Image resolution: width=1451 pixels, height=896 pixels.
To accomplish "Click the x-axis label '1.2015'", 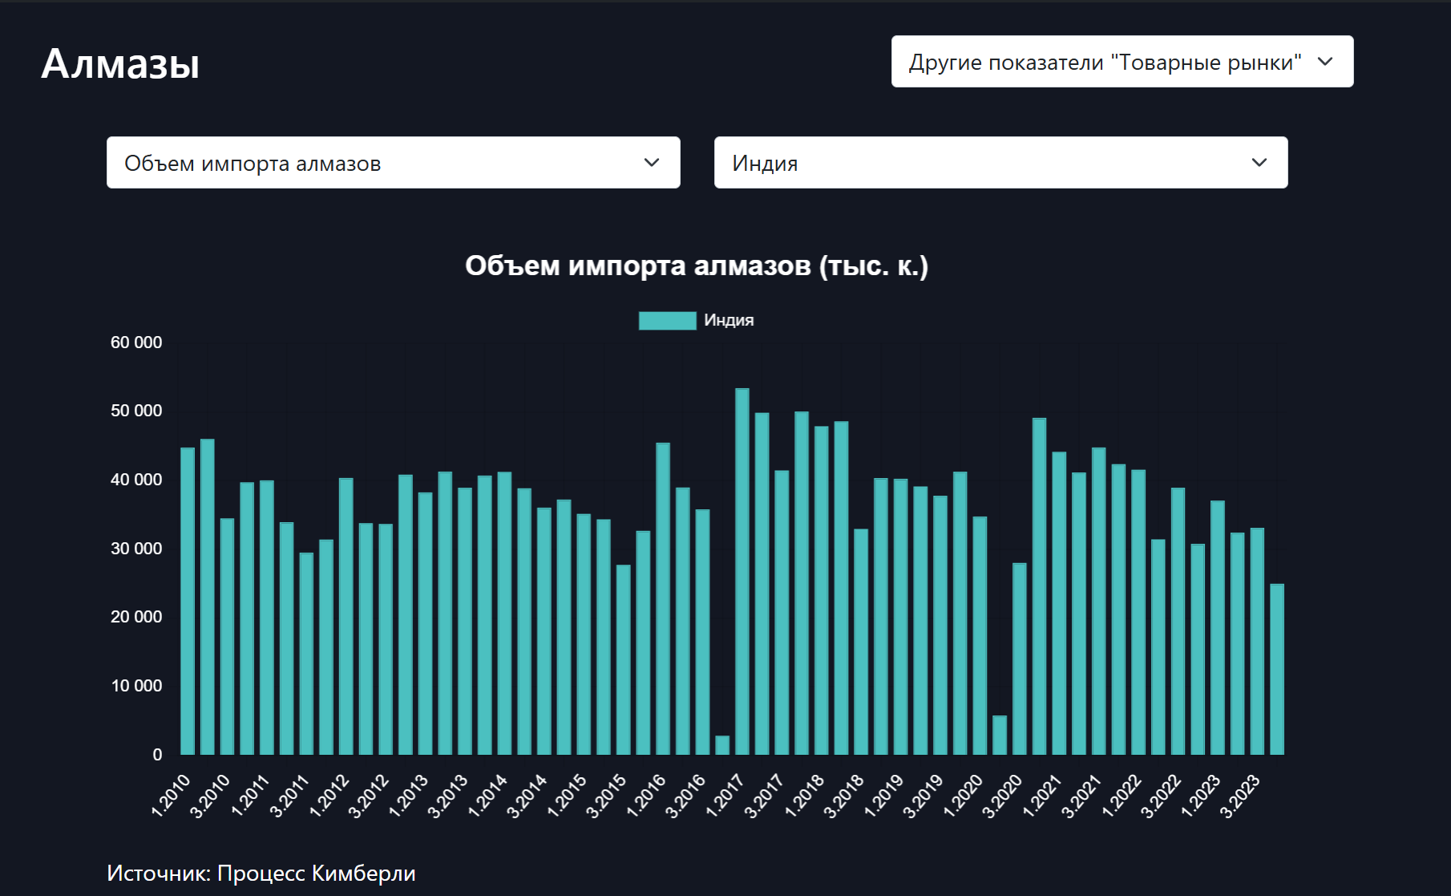I will 567,795.
